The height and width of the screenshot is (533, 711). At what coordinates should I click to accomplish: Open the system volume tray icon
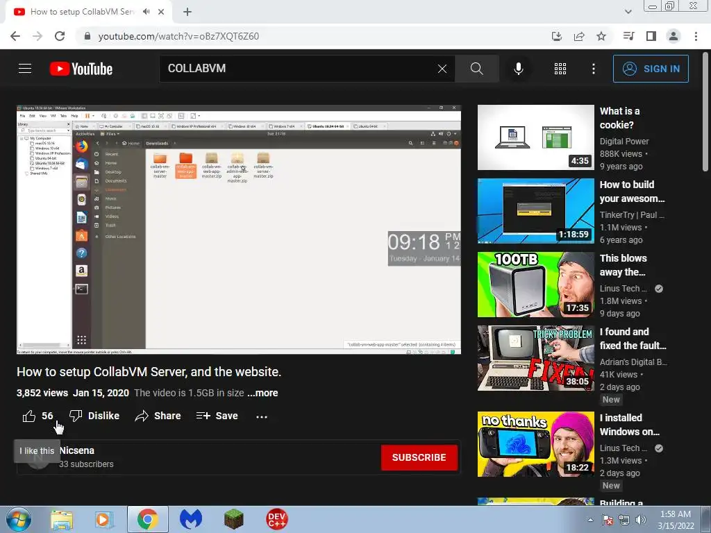[641, 520]
